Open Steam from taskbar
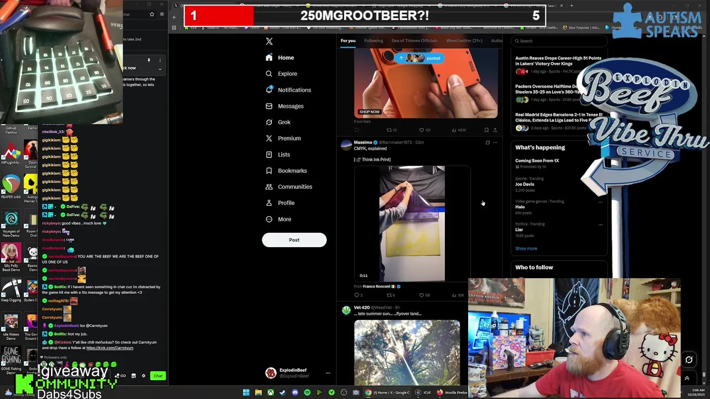 tap(282, 392)
